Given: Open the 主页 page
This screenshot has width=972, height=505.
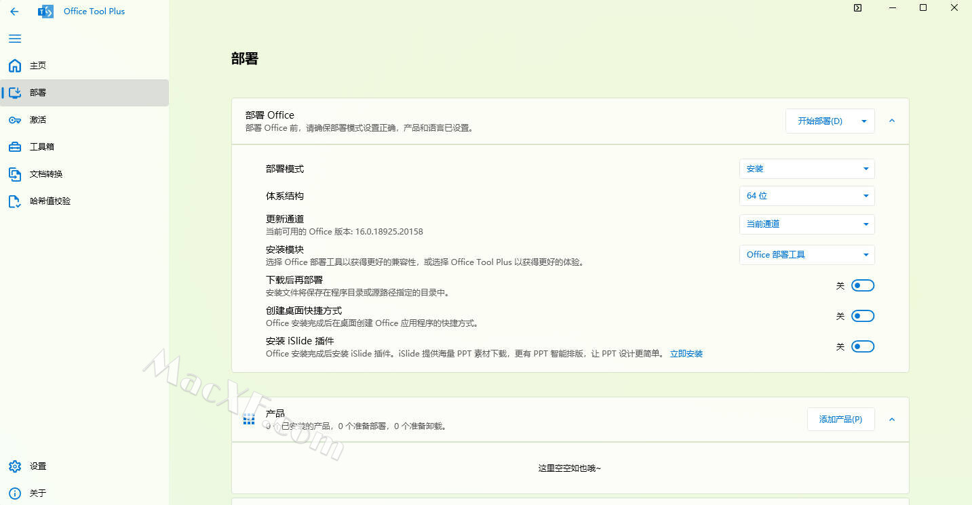Looking at the screenshot, I should [85, 66].
